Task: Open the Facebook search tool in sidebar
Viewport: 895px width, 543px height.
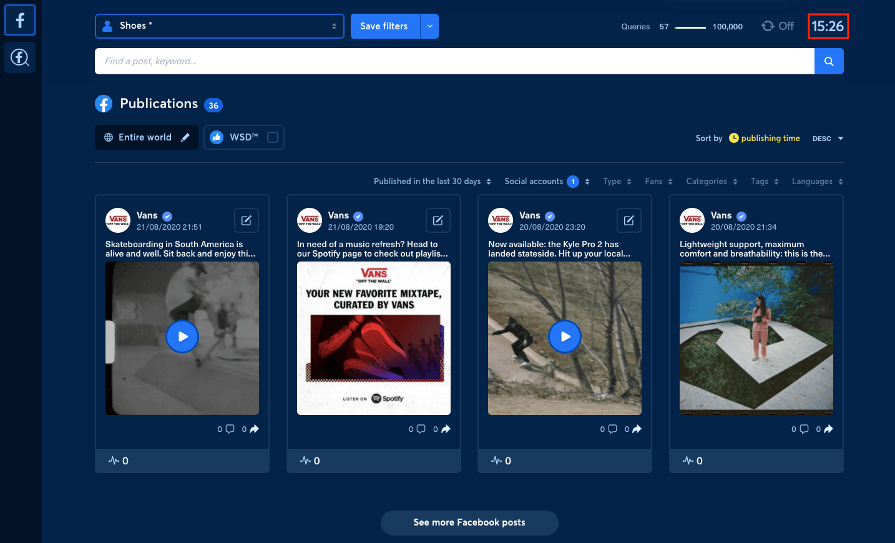Action: [20, 57]
